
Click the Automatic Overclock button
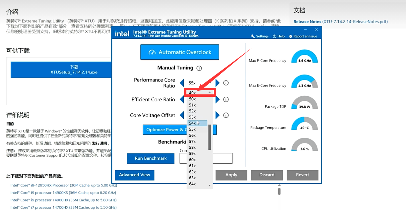tap(179, 52)
